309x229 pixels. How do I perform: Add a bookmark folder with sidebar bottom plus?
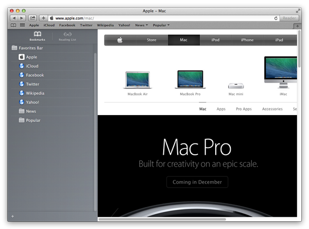click(12, 217)
